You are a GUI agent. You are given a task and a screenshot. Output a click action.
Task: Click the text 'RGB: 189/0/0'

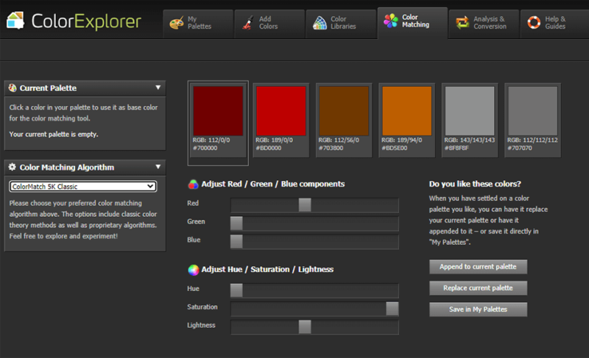click(274, 140)
